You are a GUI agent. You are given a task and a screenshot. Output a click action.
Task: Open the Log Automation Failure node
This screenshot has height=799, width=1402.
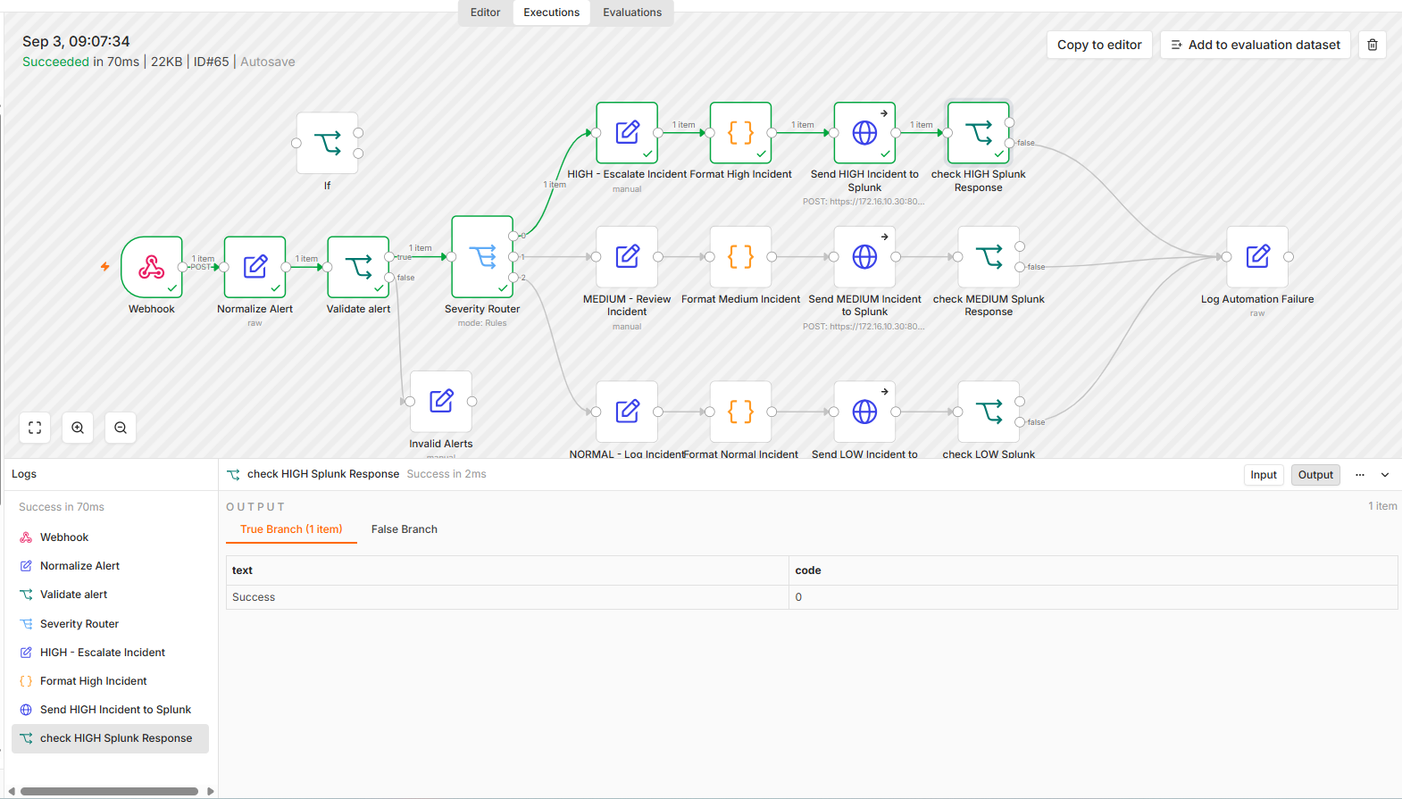pyautogui.click(x=1257, y=257)
